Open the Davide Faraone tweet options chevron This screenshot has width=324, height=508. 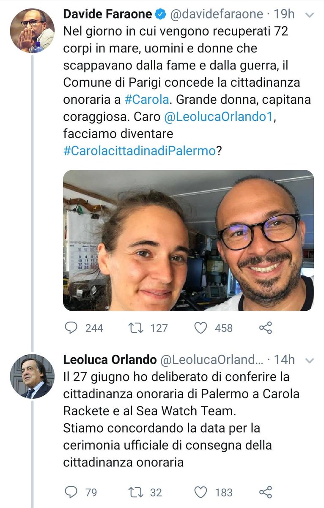(x=310, y=15)
